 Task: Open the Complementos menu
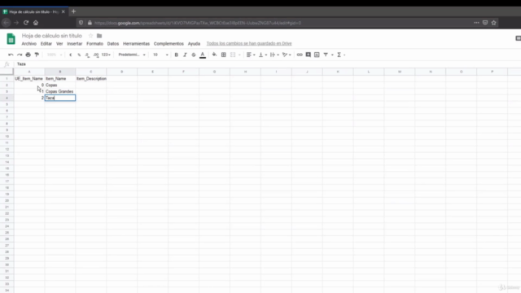(x=169, y=44)
